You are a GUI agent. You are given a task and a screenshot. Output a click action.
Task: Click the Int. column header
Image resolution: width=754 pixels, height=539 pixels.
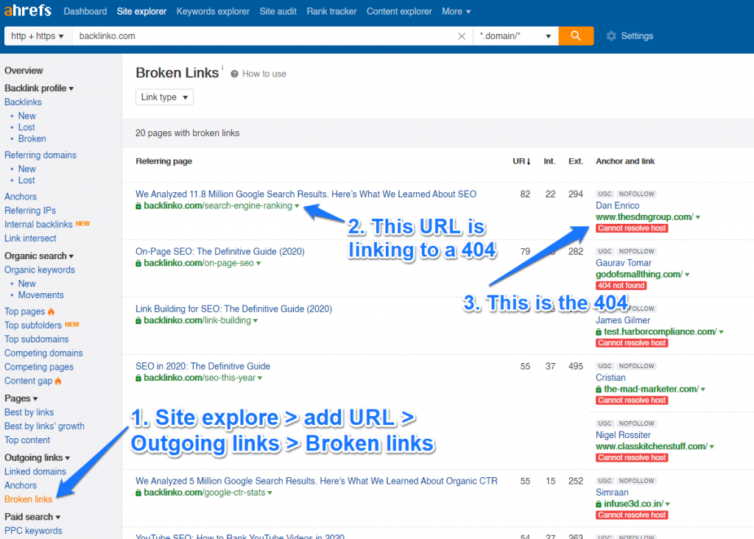coord(549,161)
